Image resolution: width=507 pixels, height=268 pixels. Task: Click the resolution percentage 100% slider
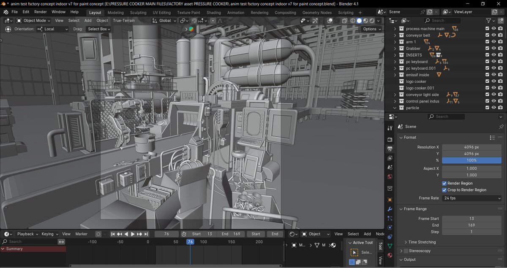(x=472, y=160)
